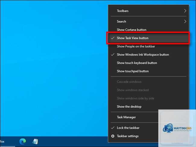
Task: Uncheck Show Task View button
Action: pos(148,38)
